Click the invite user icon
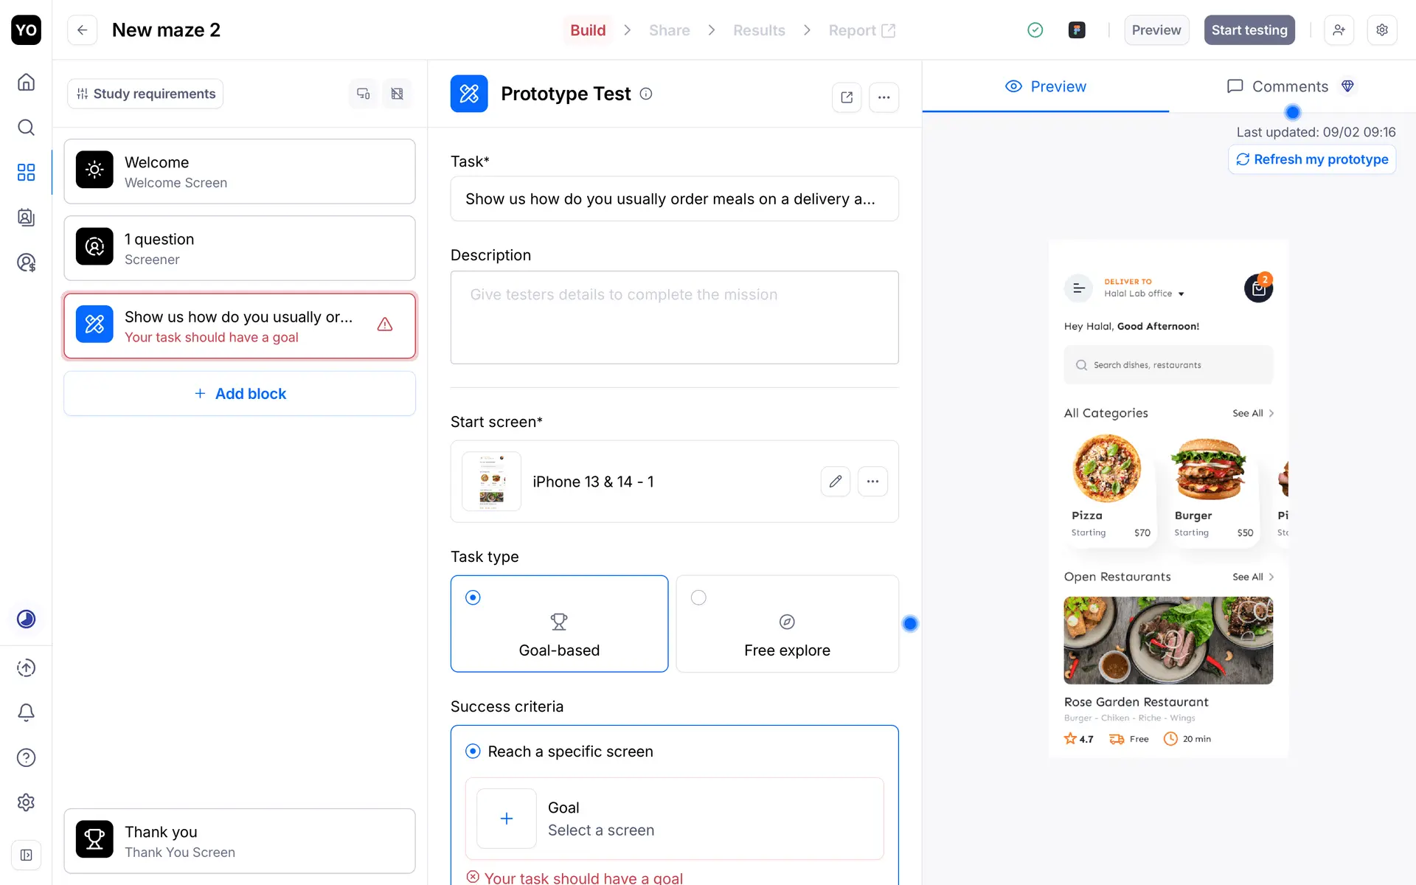This screenshot has width=1416, height=885. tap(1339, 30)
